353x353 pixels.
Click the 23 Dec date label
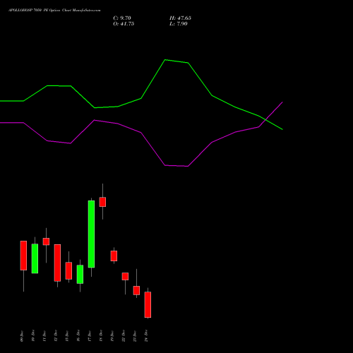135,336
